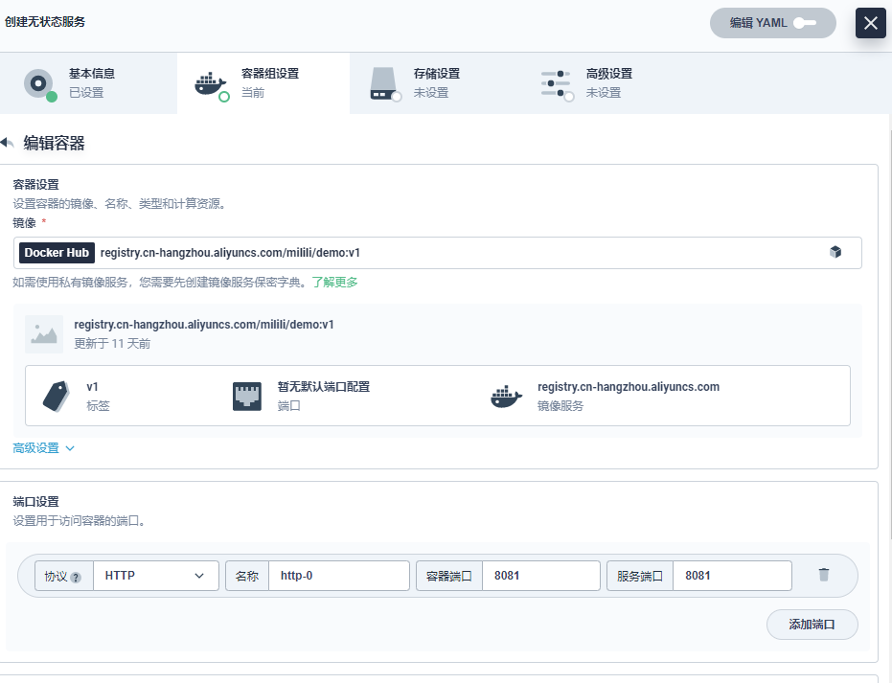892x683 pixels.
Task: Open the 了解更多 link
Action: pos(334,283)
